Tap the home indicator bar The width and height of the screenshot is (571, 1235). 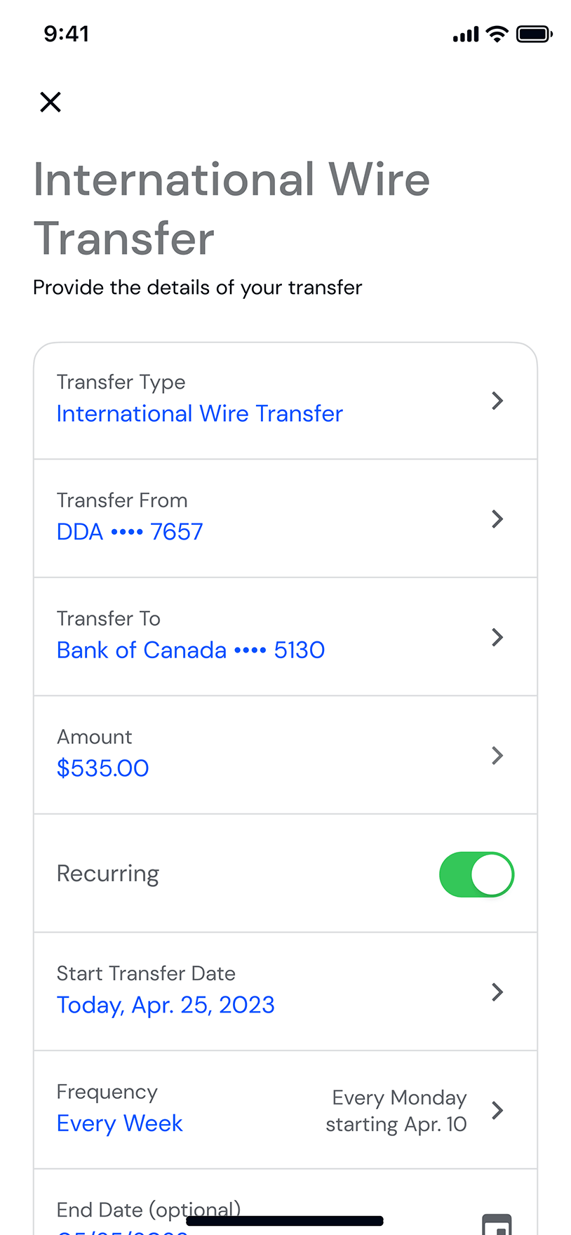click(285, 1221)
